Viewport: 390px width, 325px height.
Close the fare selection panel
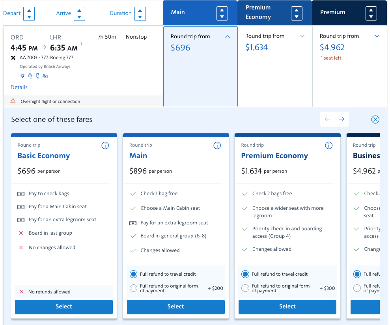(375, 120)
